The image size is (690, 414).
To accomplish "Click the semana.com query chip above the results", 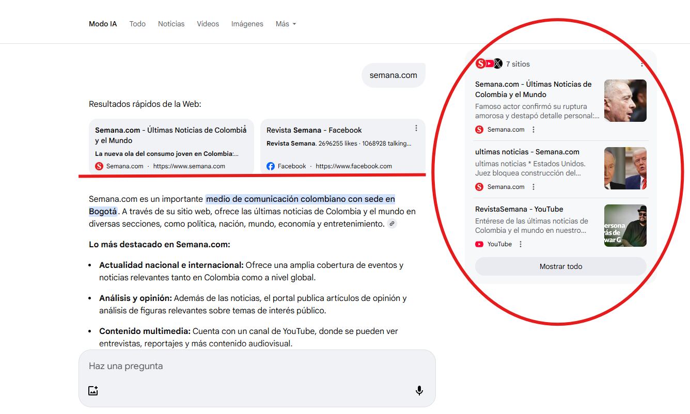I will 393,75.
